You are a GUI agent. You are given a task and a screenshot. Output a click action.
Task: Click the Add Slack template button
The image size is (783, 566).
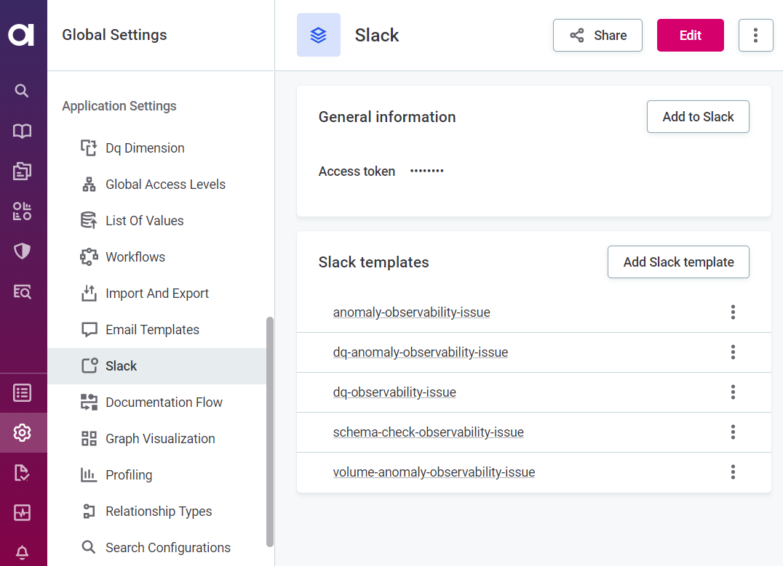[x=678, y=262]
